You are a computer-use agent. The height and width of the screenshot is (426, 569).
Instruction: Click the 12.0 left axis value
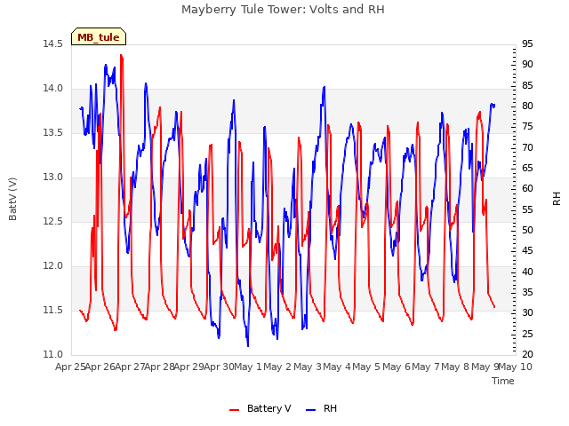[x=53, y=266]
